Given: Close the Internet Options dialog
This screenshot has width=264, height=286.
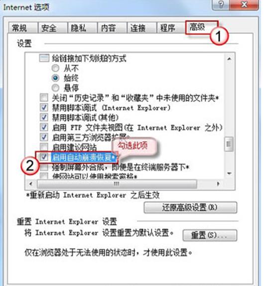Looking at the screenshot, I should 244,4.
